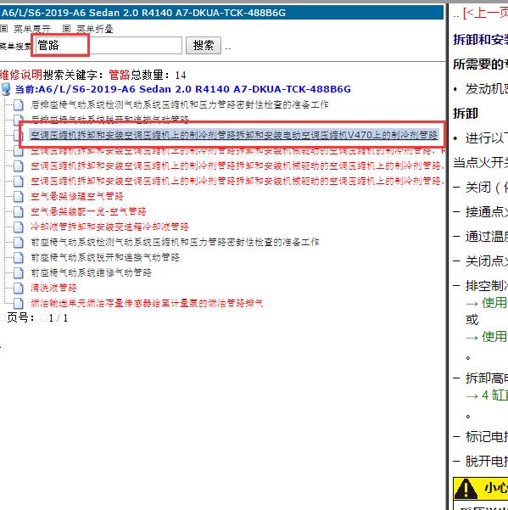
Task: Click the 搜索 button
Action: [x=204, y=45]
